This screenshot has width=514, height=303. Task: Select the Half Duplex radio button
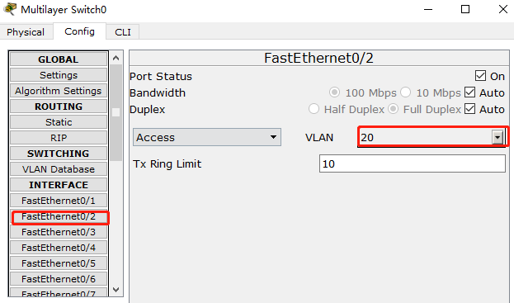pyautogui.click(x=314, y=108)
